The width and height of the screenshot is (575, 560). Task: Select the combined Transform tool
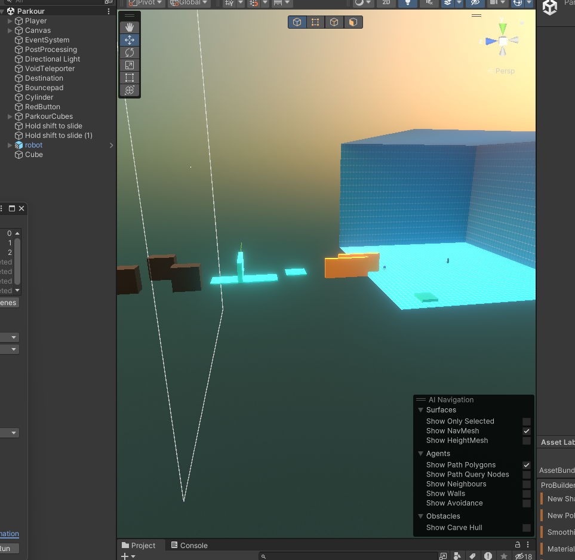(130, 90)
